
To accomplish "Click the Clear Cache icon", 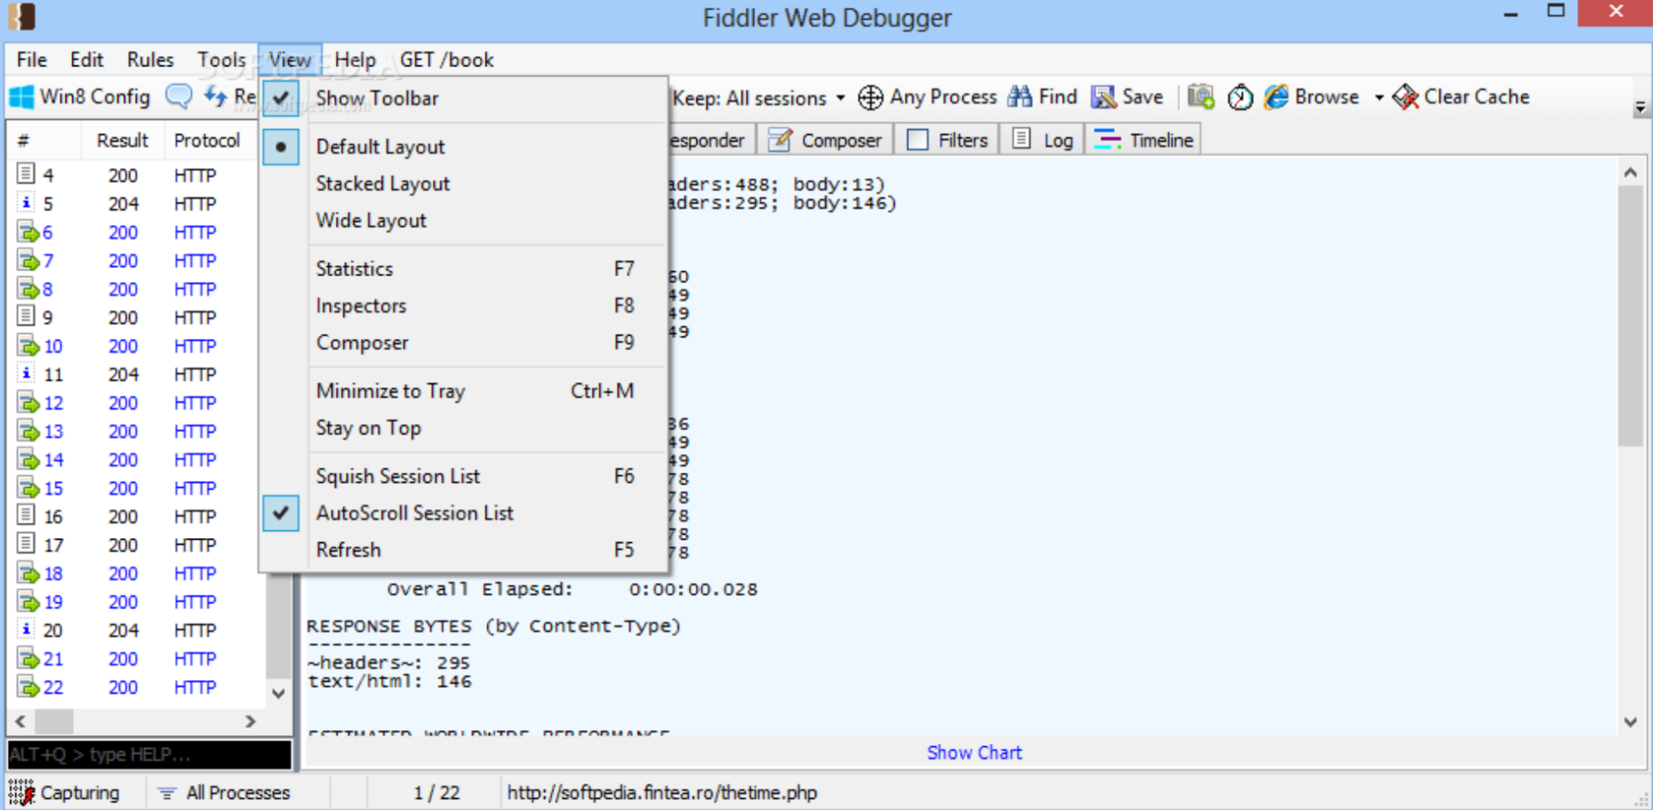I will pyautogui.click(x=1406, y=96).
